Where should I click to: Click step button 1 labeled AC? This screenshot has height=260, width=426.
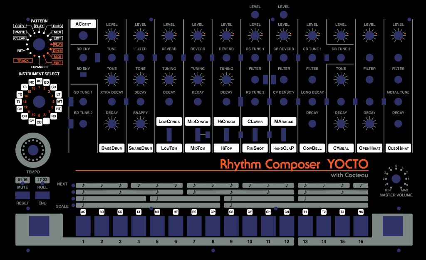(83, 226)
